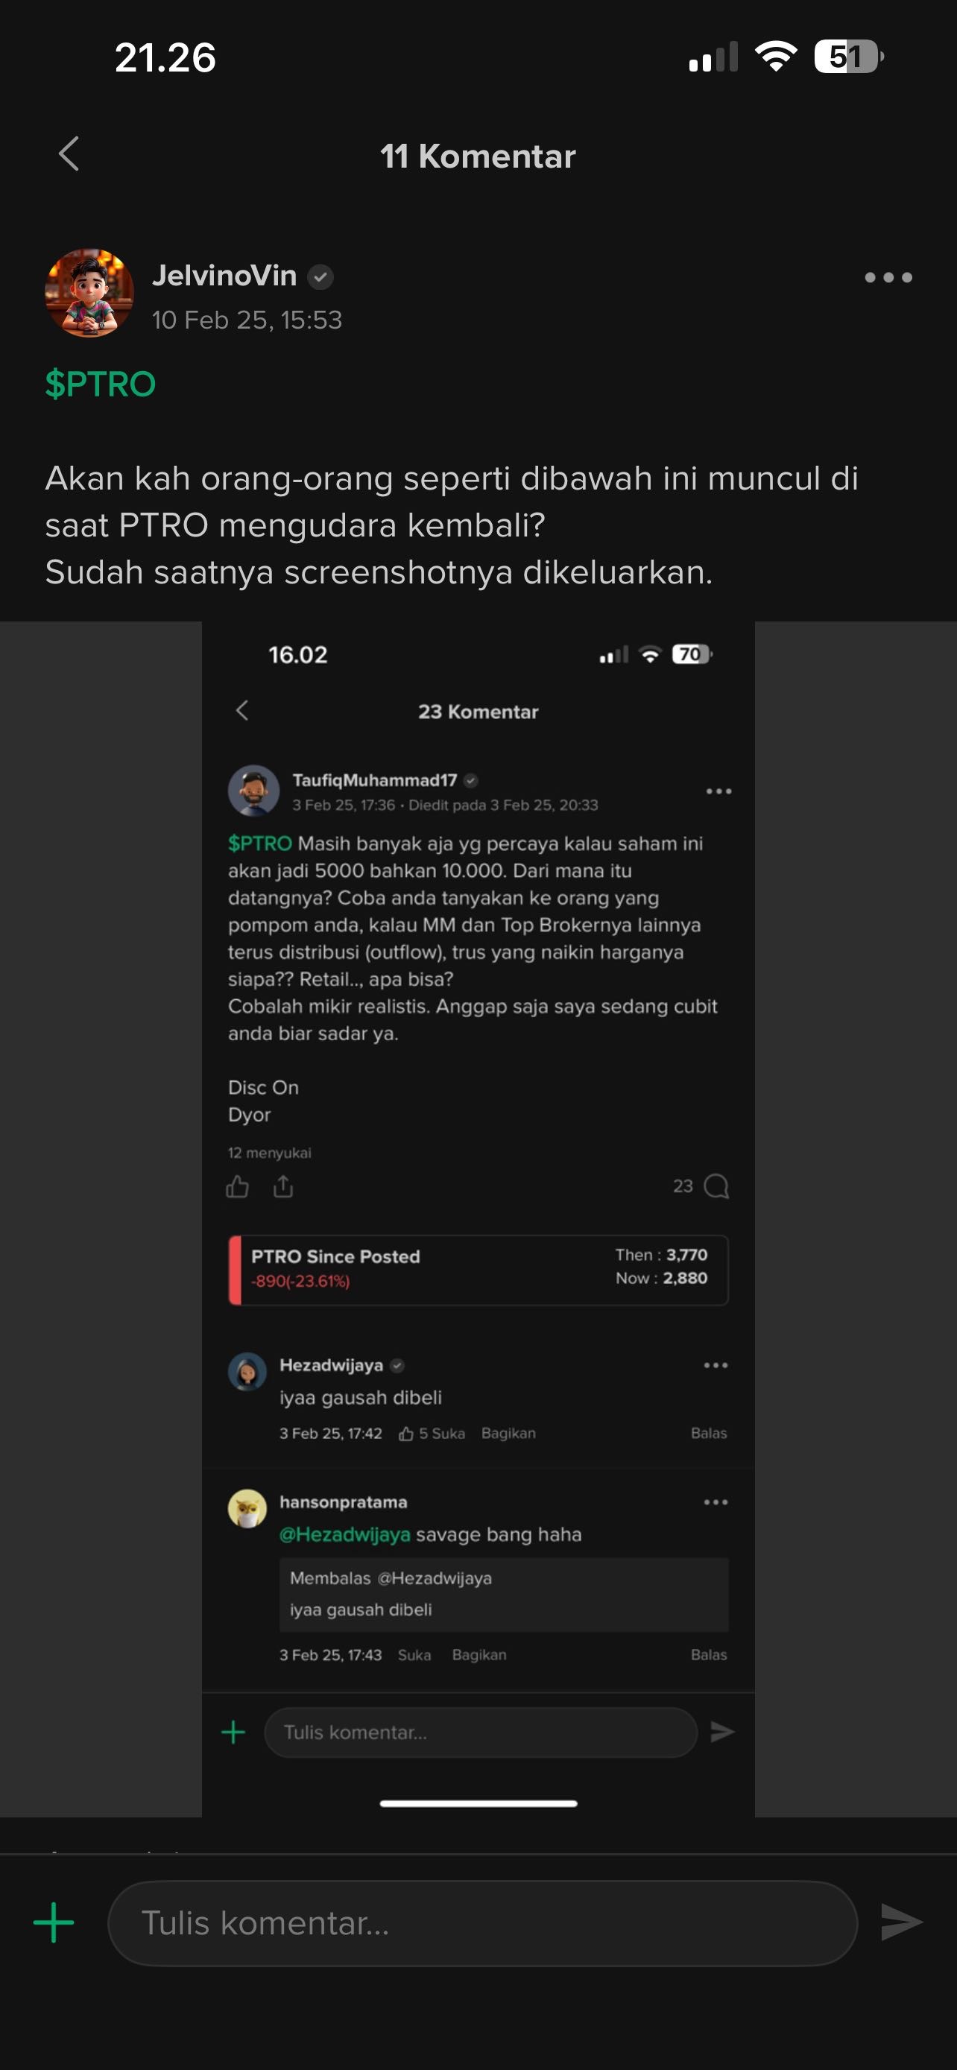Screen dimensions: 957x2070
Task: Tap the comment bubble icon showing 23
Action: coord(716,1186)
